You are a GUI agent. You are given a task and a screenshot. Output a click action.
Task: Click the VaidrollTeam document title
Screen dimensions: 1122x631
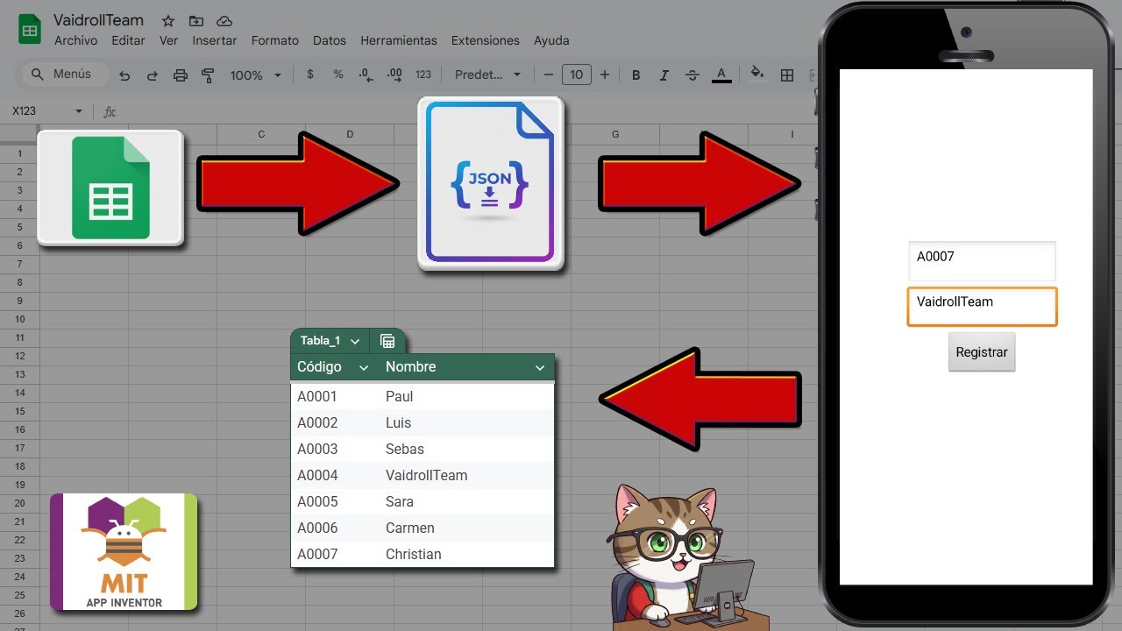[98, 20]
